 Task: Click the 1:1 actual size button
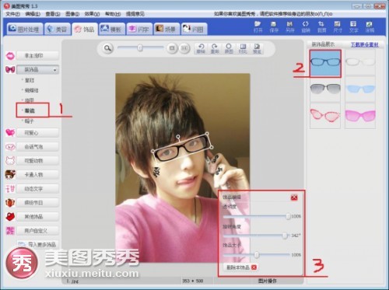click(184, 48)
